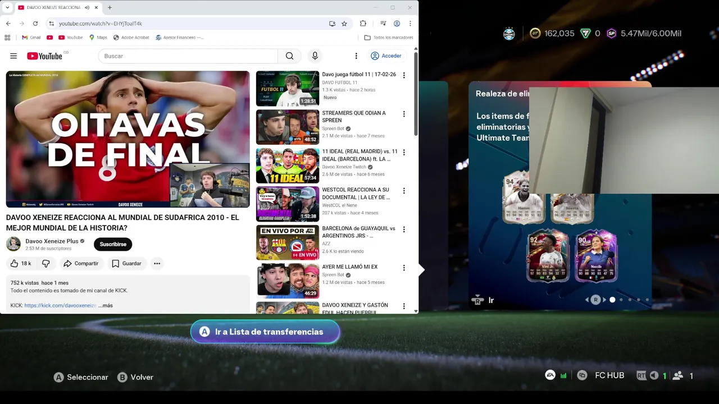Open 11 IDEAL Real Madrid vs Barcelona thumbnail

click(288, 166)
